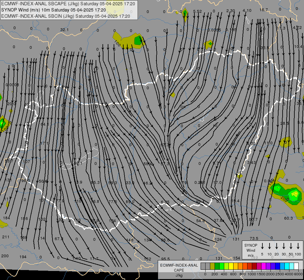This screenshot has height=280, width=304.
Task: Select the 33.5 grid value
Action: point(265,48)
